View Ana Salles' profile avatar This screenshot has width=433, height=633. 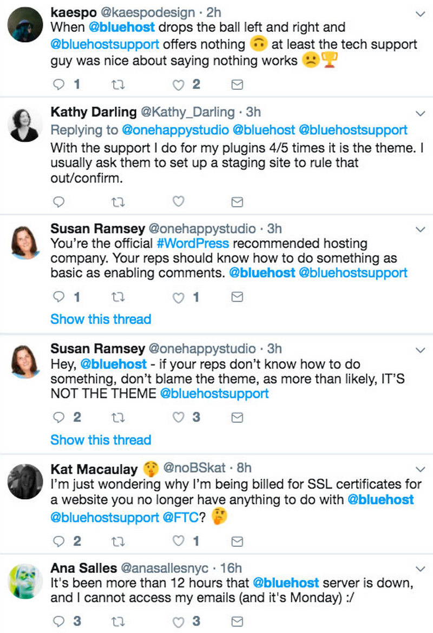25,580
